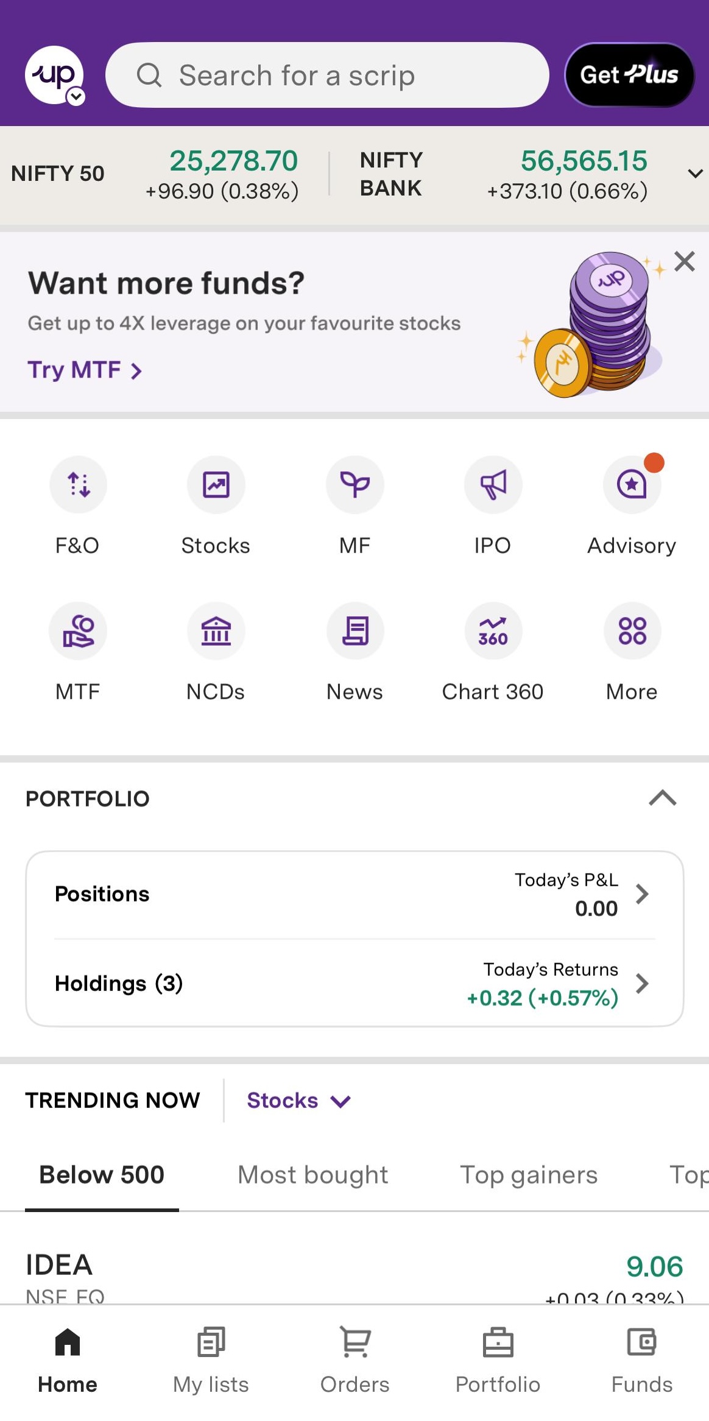Open the Advisory star icon
The width and height of the screenshot is (709, 1421).
pyautogui.click(x=632, y=485)
